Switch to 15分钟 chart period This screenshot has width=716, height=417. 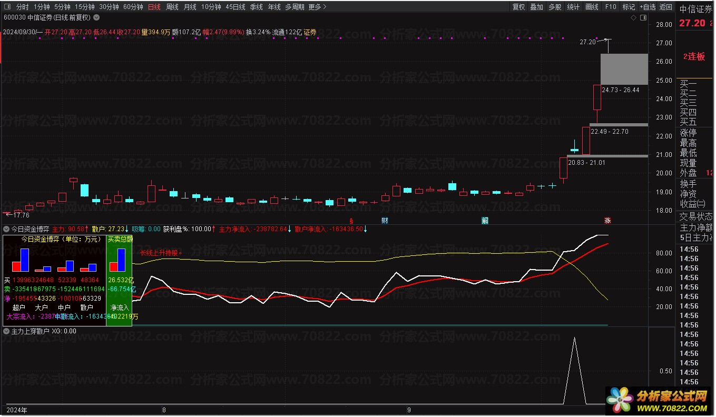[x=84, y=7]
